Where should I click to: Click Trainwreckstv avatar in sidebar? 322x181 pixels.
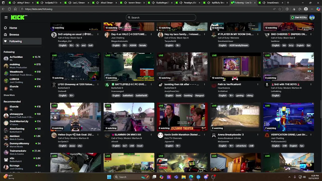coord(6,152)
